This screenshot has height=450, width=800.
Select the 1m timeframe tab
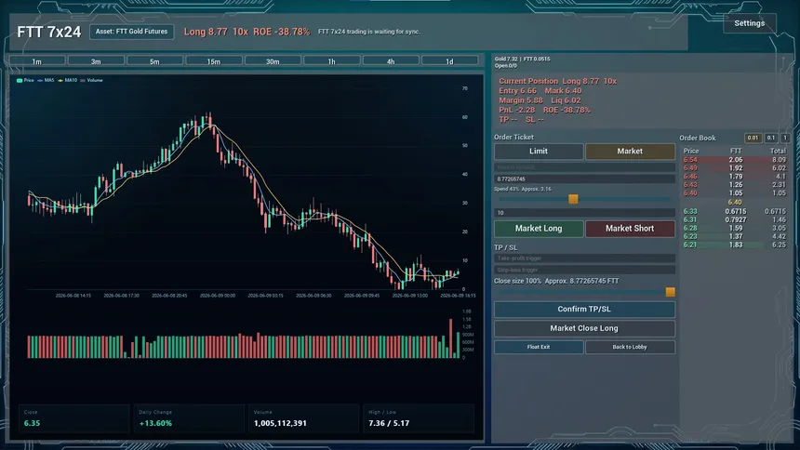coord(37,61)
